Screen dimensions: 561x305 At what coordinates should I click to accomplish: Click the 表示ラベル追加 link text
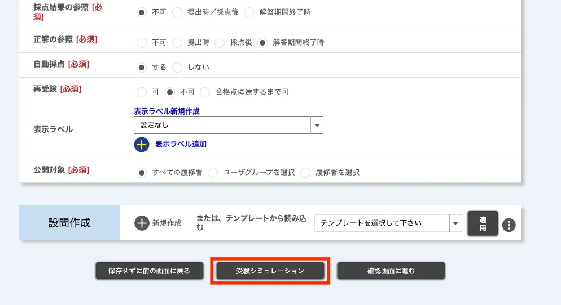tap(181, 144)
